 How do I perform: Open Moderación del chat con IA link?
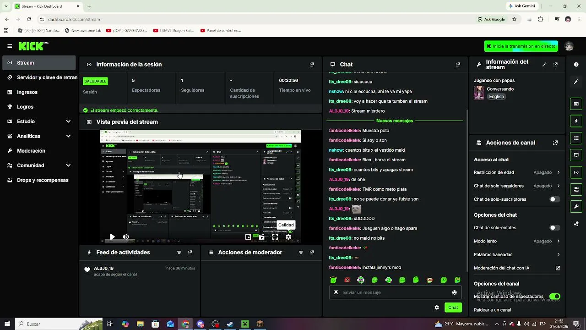point(517,268)
